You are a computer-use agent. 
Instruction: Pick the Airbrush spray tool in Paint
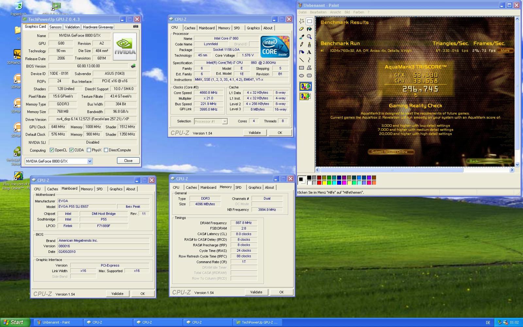click(301, 52)
